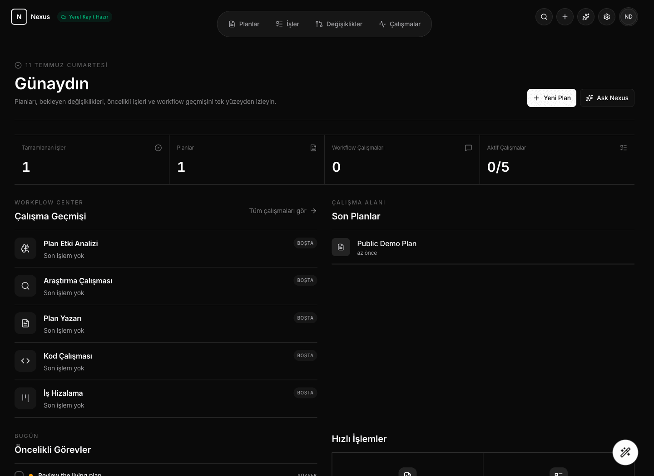Open the Tamamlanan İşler stat card
The height and width of the screenshot is (476, 654).
click(x=92, y=160)
